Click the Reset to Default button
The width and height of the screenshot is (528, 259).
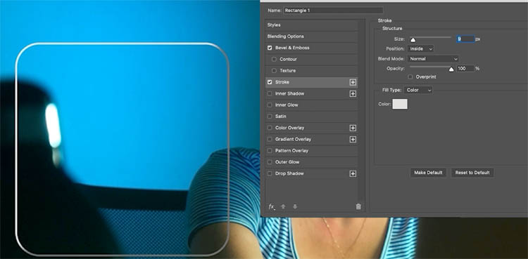(472, 173)
